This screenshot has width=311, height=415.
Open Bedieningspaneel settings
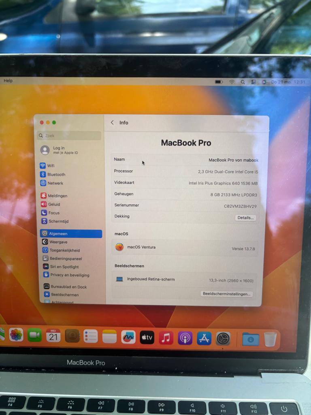(x=62, y=258)
